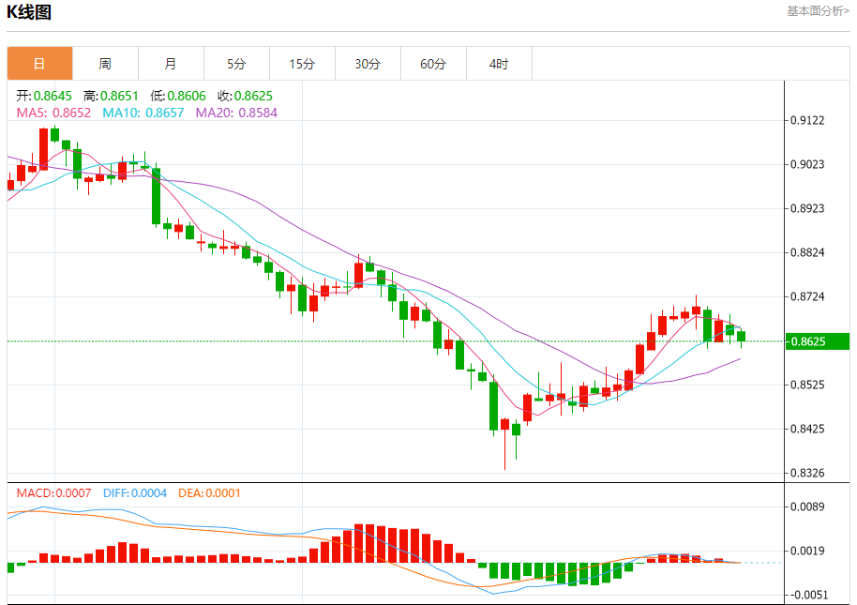Click the 0.0019 MACD axis label
Image resolution: width=857 pixels, height=605 pixels.
coord(807,551)
